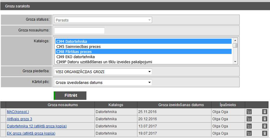This screenshot has width=270, height=138.
Task: Click cart icon for Aktīvais grozs 3
Action: 249,119
